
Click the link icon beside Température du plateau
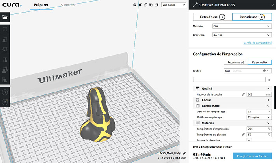[x=243, y=135]
